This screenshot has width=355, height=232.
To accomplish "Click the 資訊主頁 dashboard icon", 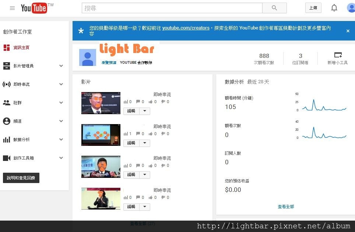I will [x=7, y=48].
